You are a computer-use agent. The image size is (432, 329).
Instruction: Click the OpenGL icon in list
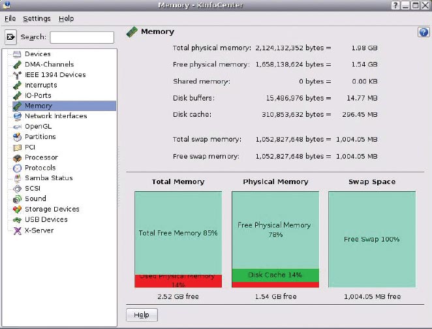point(17,127)
